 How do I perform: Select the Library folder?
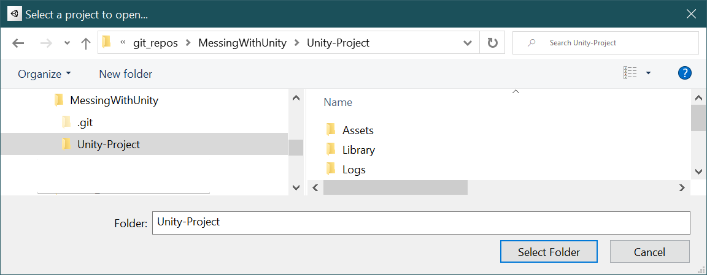pos(358,150)
